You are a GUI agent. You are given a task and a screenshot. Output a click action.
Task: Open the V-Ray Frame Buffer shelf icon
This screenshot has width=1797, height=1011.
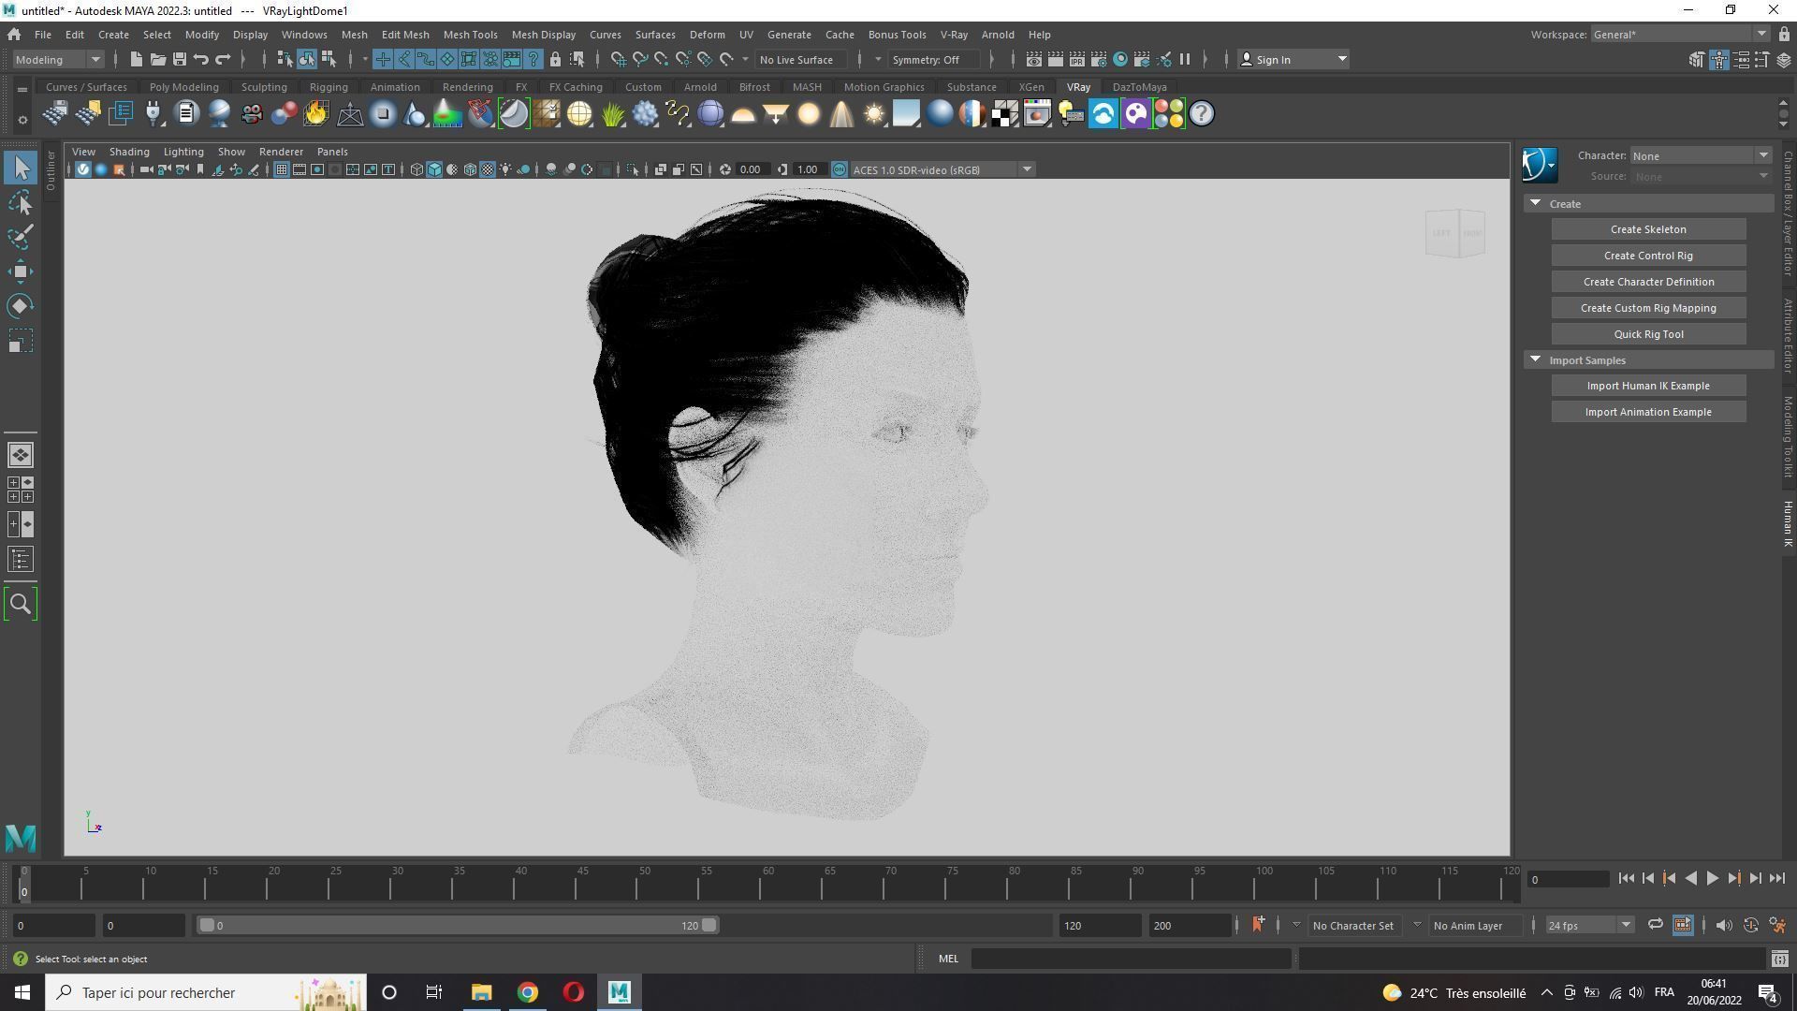1037,114
